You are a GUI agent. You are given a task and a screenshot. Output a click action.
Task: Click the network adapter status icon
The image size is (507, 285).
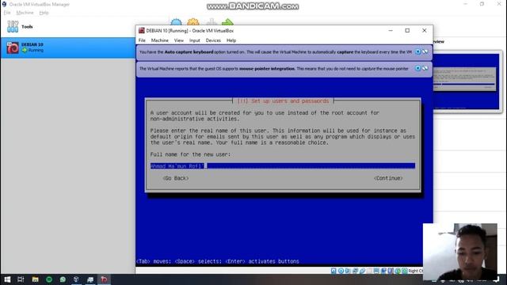pos(355,271)
